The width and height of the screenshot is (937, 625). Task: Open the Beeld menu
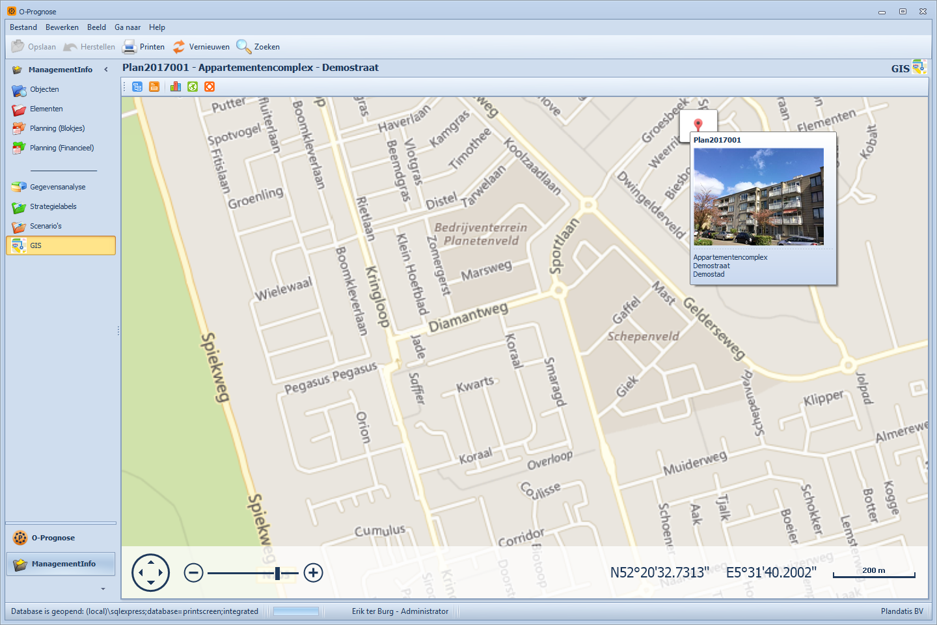tap(96, 27)
